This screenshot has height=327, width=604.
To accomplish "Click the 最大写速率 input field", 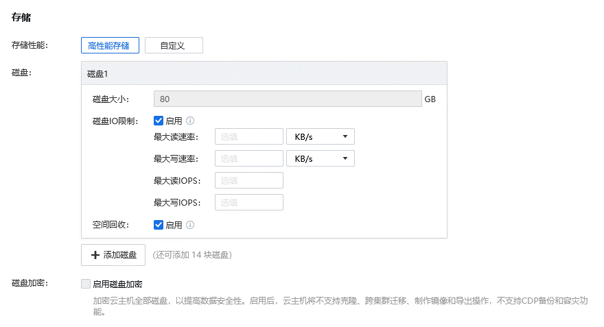I will pyautogui.click(x=249, y=158).
